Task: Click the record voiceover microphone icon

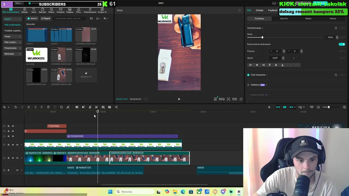Action: pyautogui.click(x=269, y=107)
